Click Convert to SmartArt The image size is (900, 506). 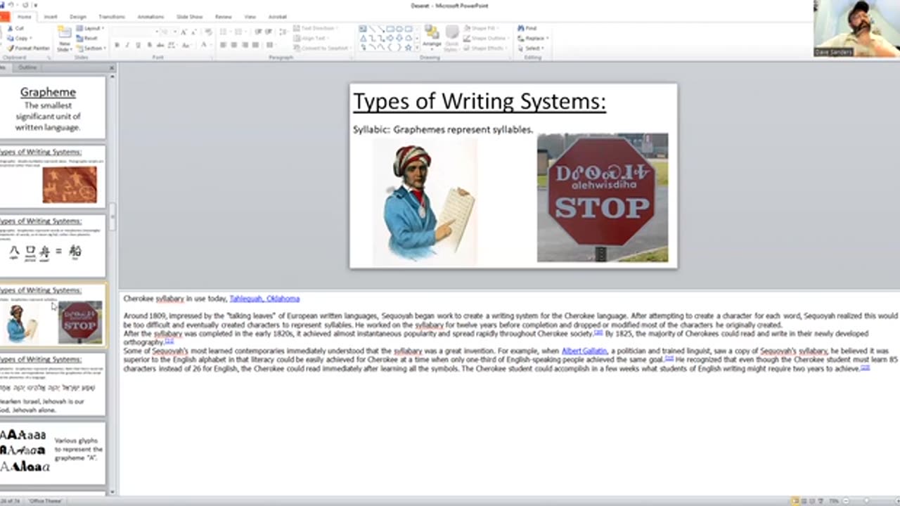322,48
